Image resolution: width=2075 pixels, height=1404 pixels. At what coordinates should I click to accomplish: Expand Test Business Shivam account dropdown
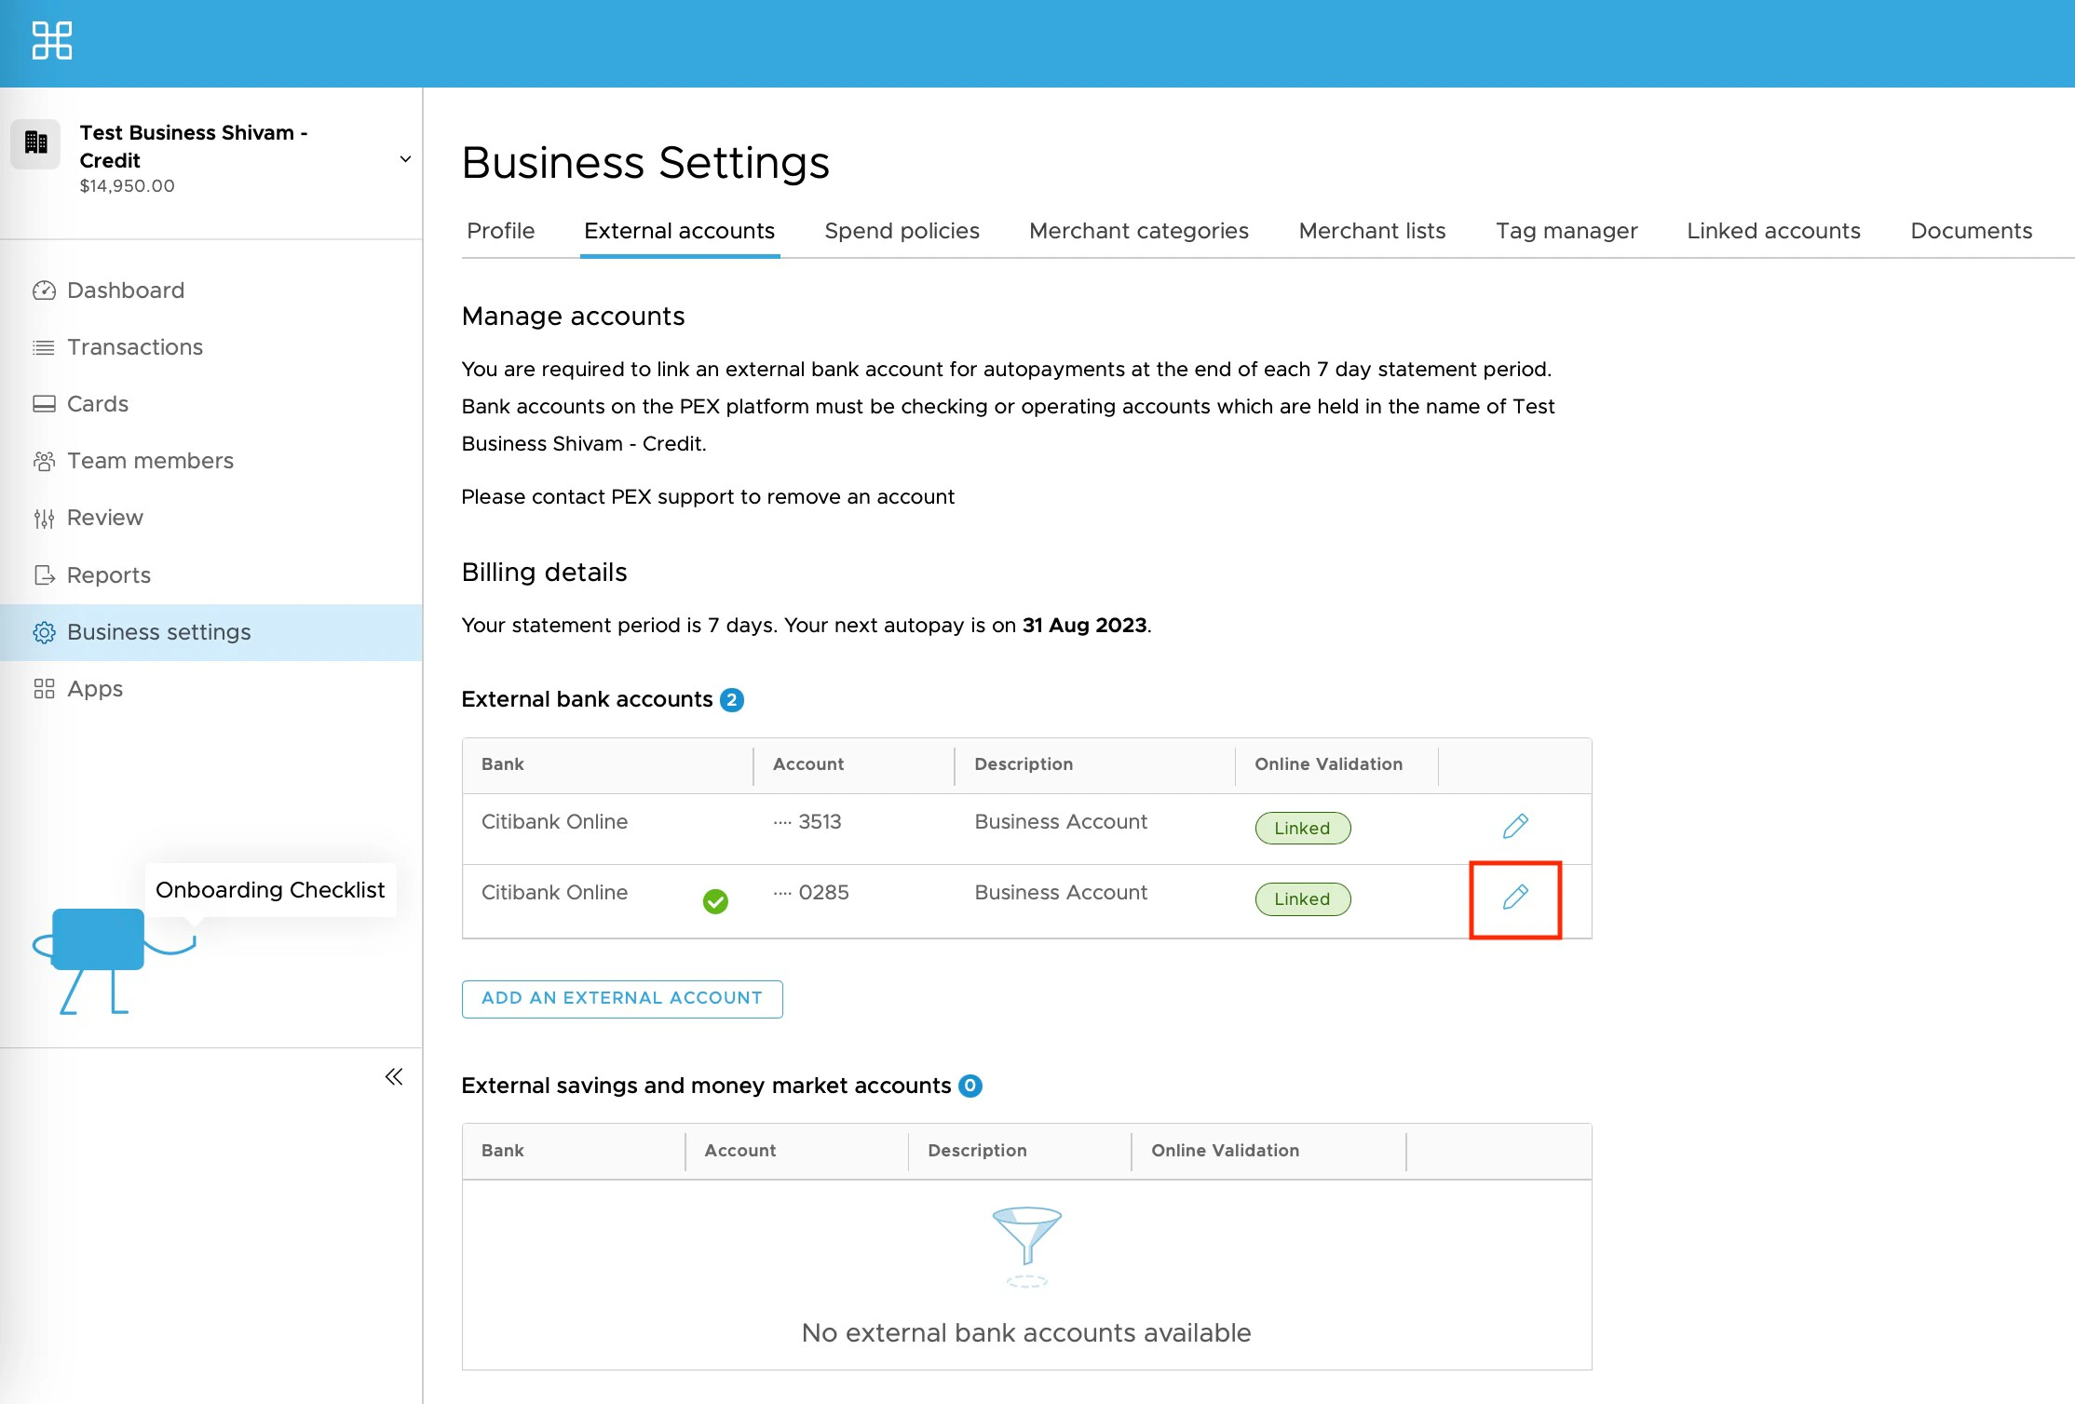click(405, 159)
